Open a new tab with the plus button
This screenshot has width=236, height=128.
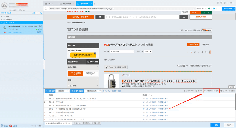pyautogui.click(x=94, y=4)
